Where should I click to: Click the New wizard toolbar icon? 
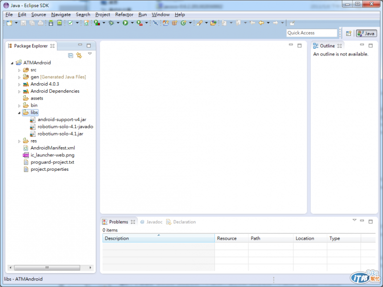point(10,23)
